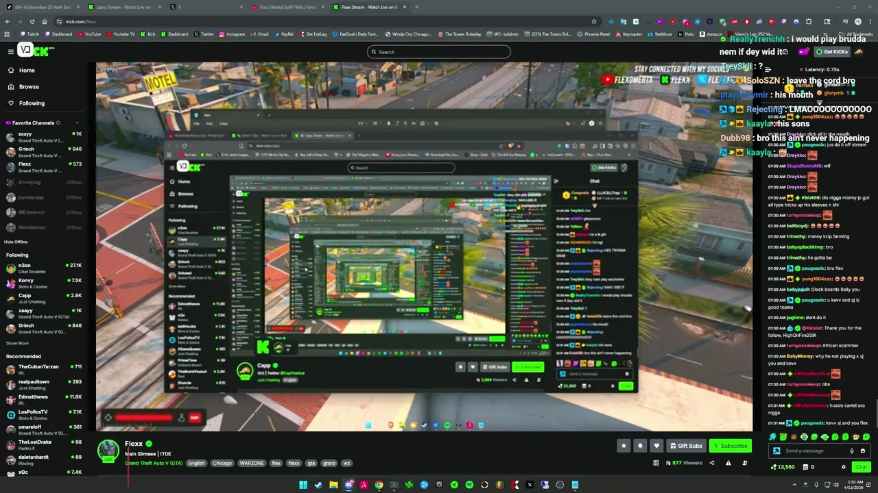This screenshot has height=493, width=878.
Task: Open recommended channel xQc
Action: [44, 472]
